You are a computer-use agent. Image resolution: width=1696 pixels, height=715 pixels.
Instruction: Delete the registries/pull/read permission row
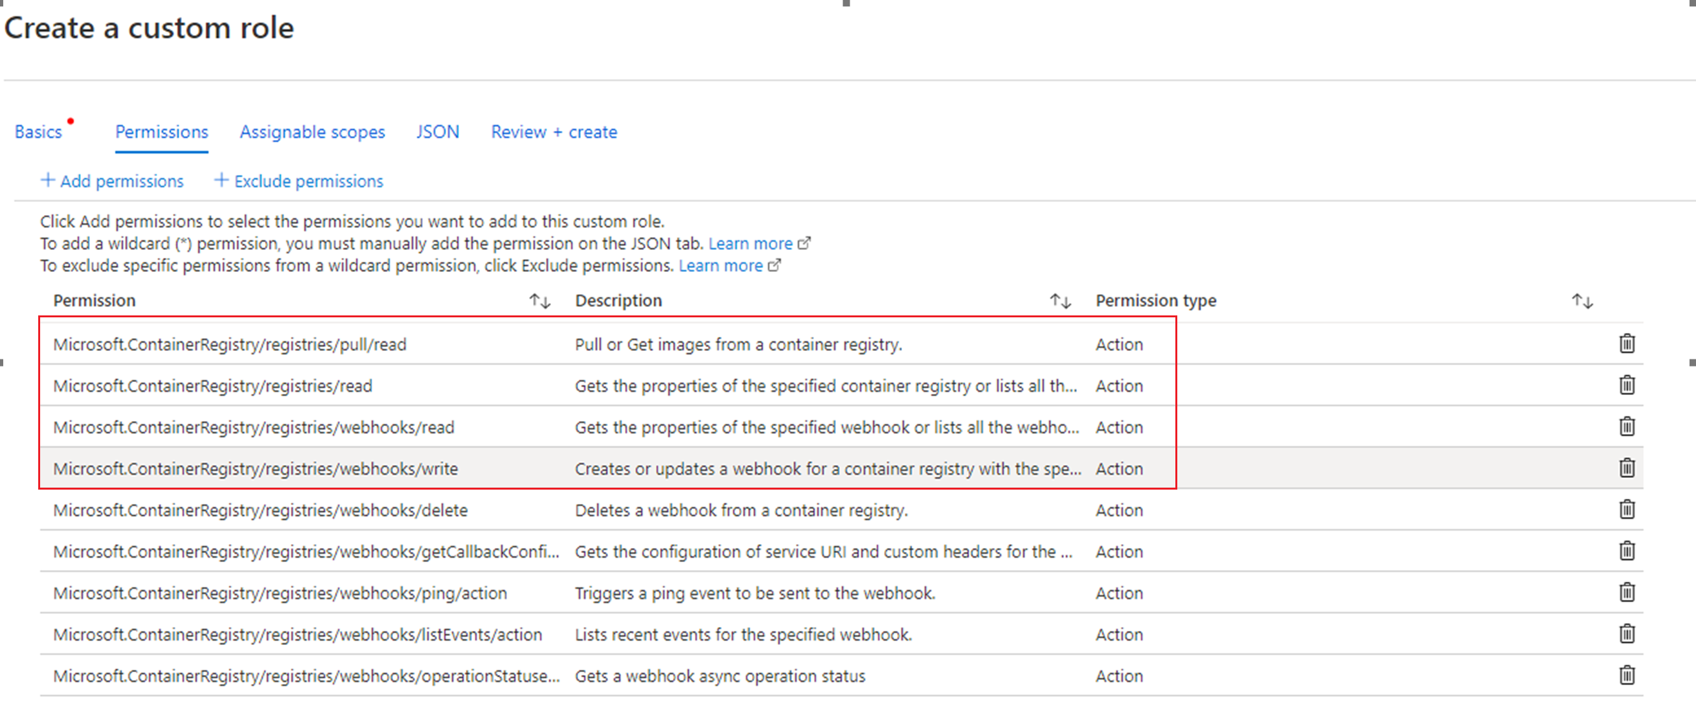point(1626,344)
